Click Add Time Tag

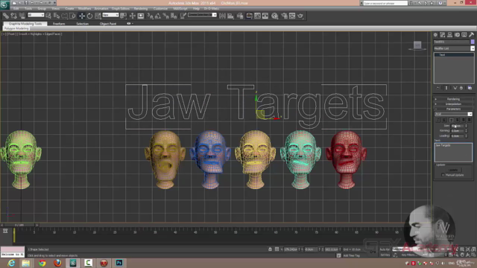(351, 255)
